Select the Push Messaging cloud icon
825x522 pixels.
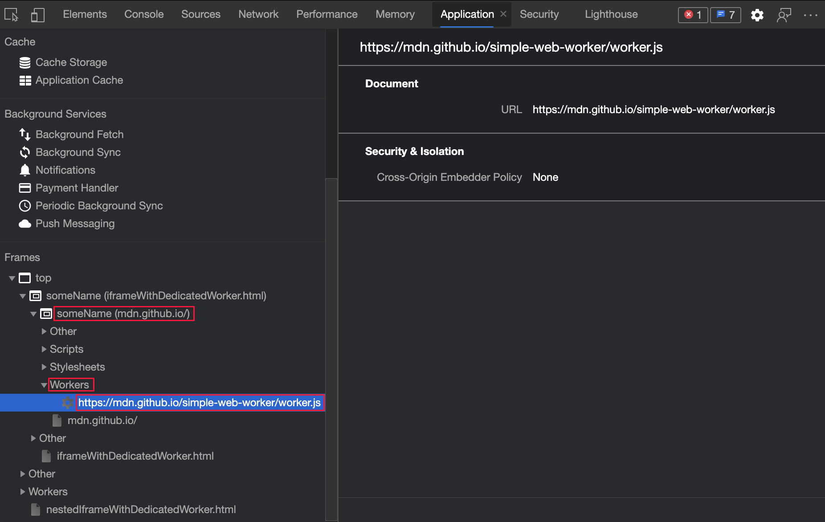click(25, 223)
